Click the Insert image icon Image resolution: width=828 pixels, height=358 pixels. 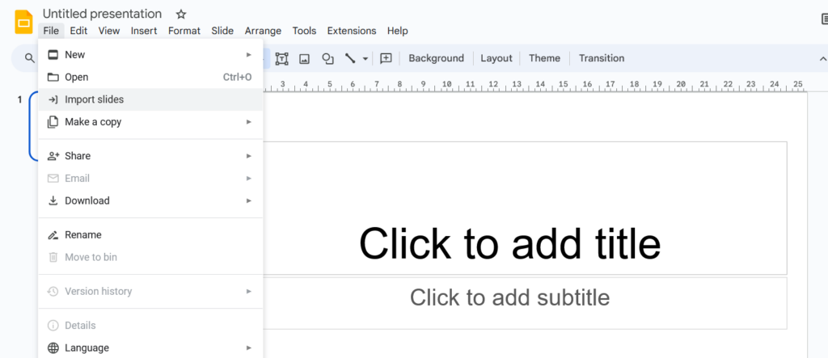(x=305, y=58)
